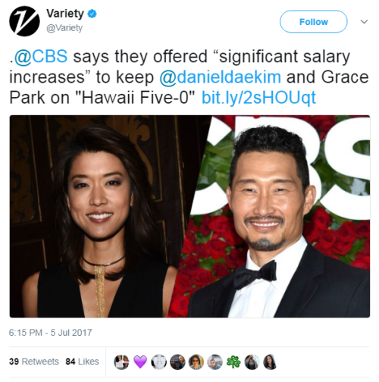View the attached photo of two actors
The width and height of the screenshot is (379, 382).
click(189, 216)
